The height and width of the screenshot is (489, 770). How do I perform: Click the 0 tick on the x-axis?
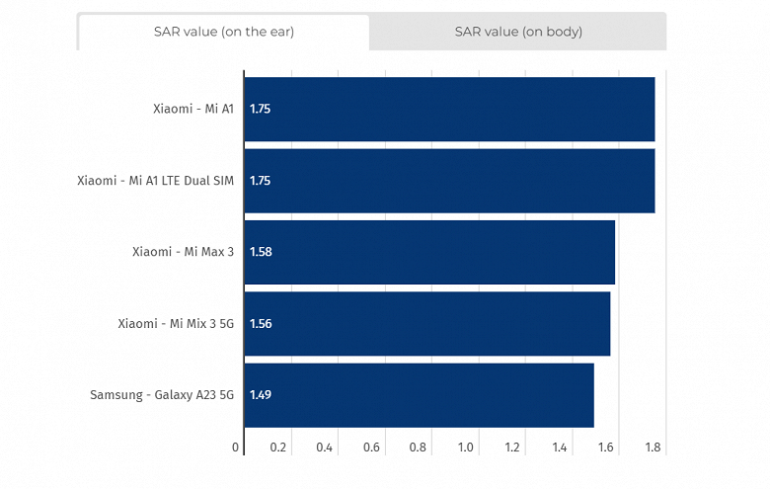click(x=236, y=448)
